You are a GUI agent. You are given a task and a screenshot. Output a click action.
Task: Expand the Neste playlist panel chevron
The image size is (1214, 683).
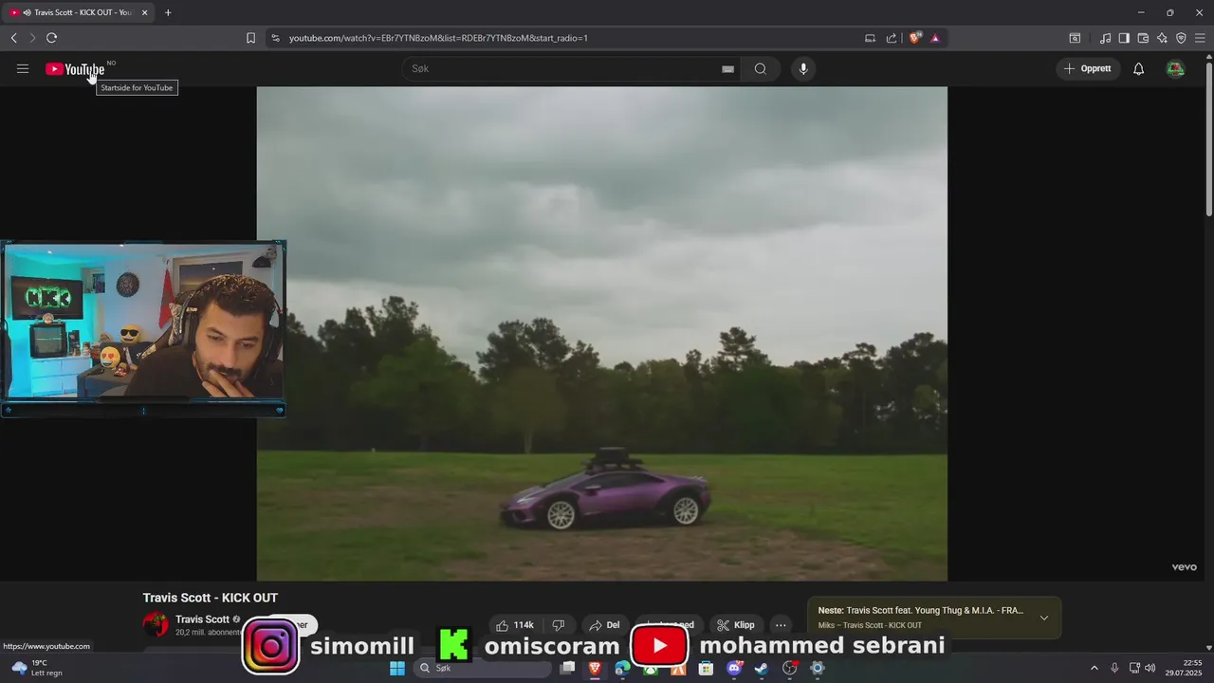1044,618
